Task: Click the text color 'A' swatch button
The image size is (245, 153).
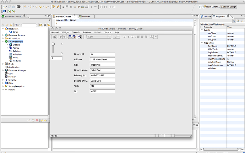Action: [x=152, y=37]
